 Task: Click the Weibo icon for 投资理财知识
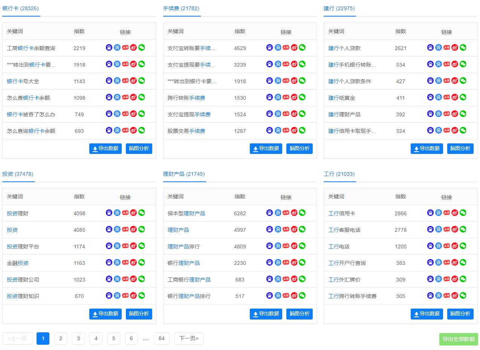[133, 295]
